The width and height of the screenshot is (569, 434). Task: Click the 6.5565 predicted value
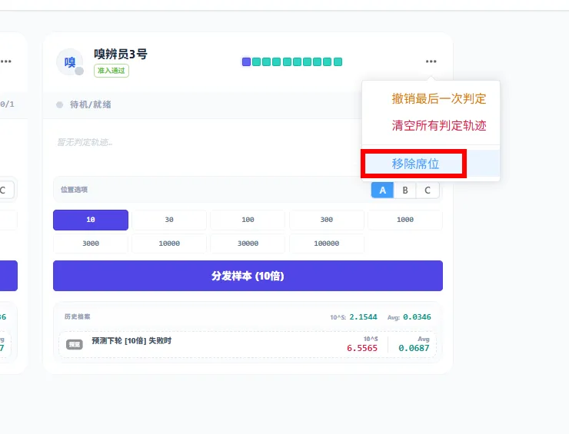362,348
